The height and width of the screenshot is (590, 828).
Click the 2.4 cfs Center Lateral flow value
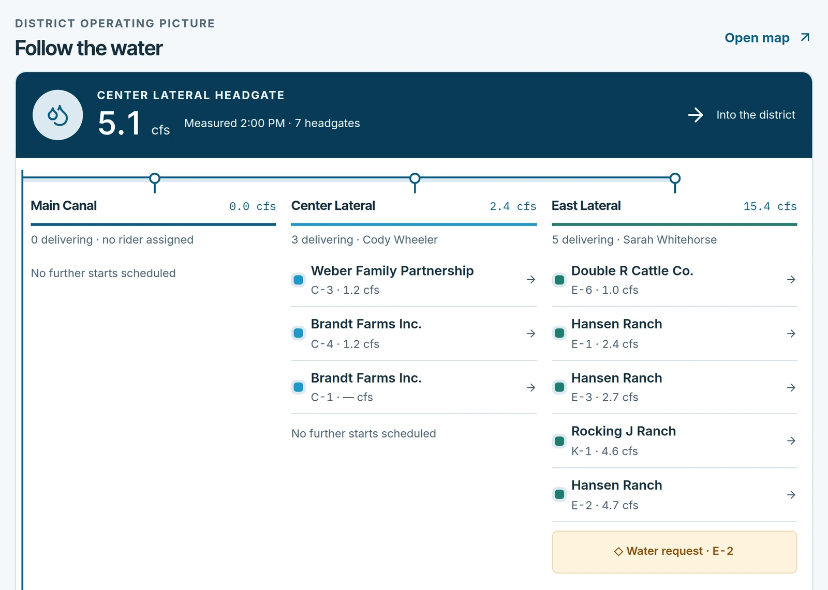pyautogui.click(x=513, y=206)
